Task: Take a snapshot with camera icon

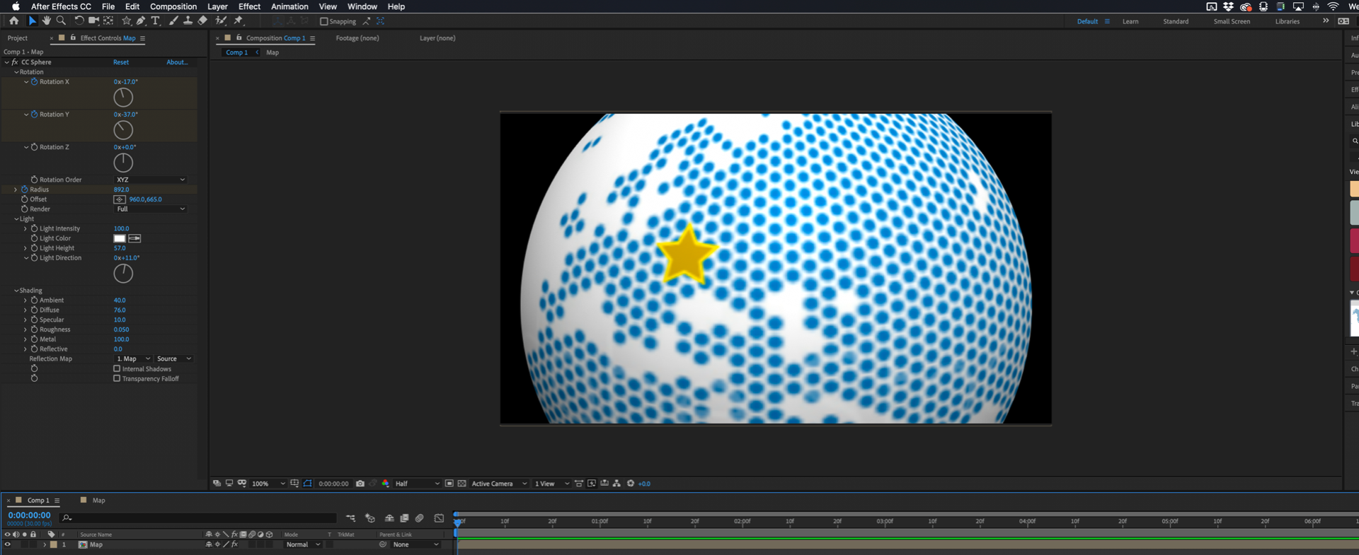Action: pos(360,484)
